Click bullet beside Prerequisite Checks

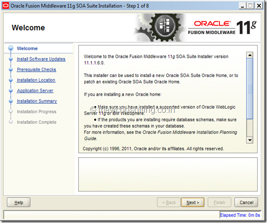[x=11, y=69]
